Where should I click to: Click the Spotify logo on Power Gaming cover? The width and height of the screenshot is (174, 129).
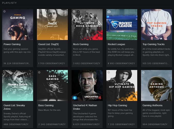click(x=4, y=11)
